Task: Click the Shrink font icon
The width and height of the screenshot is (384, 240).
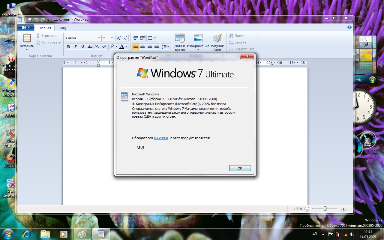Action: (125, 38)
